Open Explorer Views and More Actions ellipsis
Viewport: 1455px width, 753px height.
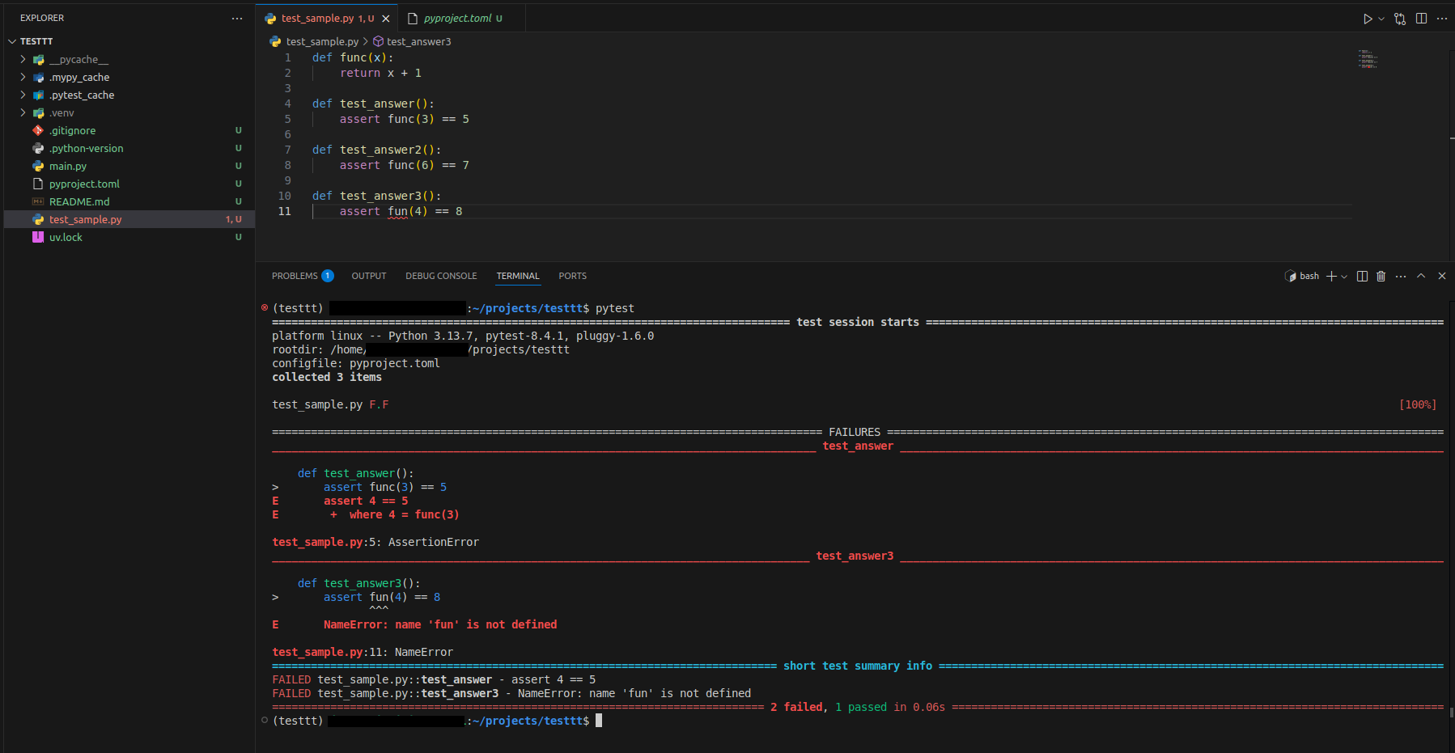237,18
